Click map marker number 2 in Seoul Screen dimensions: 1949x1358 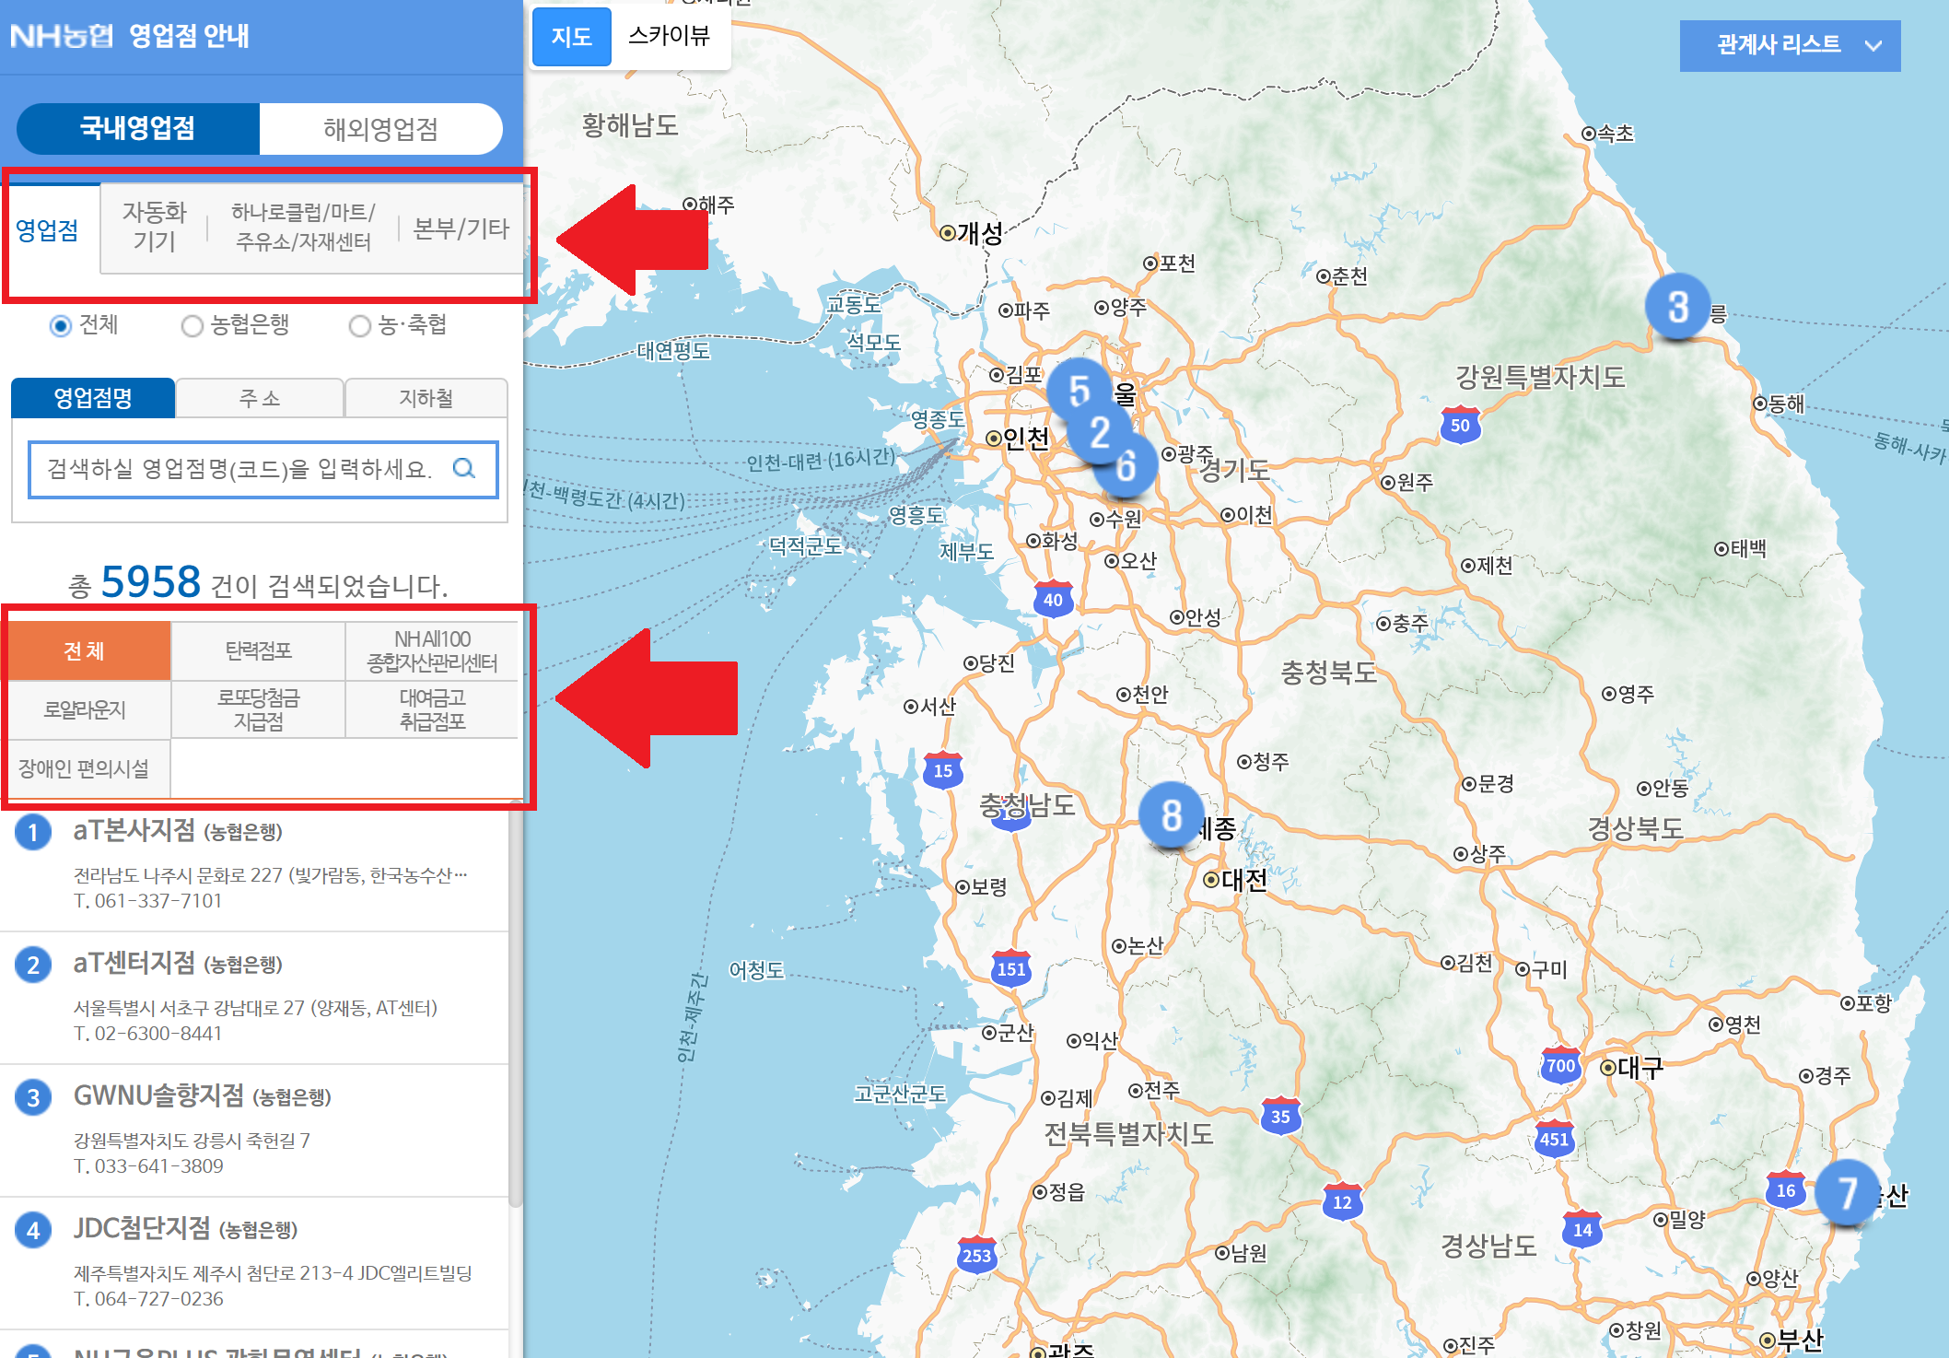tap(1100, 432)
